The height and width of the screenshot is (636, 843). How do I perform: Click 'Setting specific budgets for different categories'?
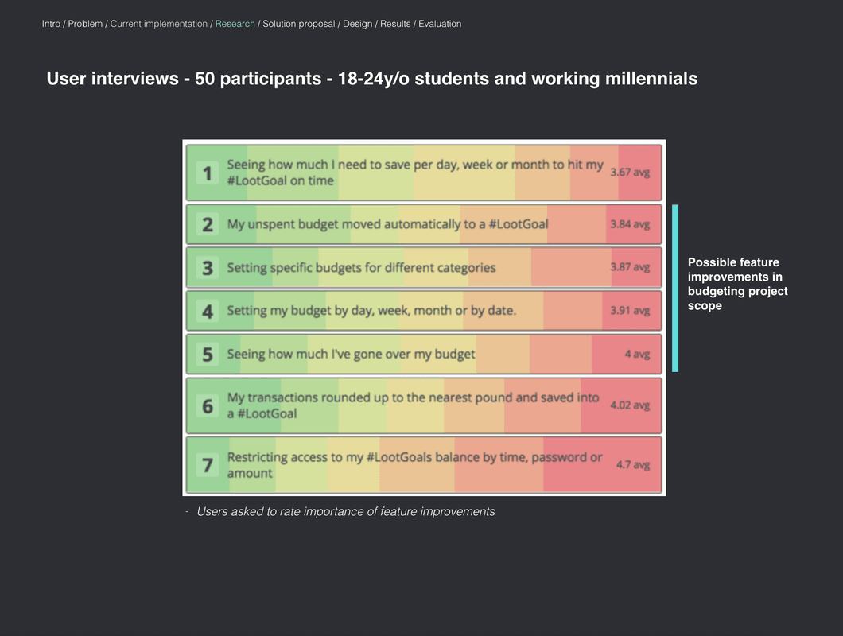click(x=361, y=267)
